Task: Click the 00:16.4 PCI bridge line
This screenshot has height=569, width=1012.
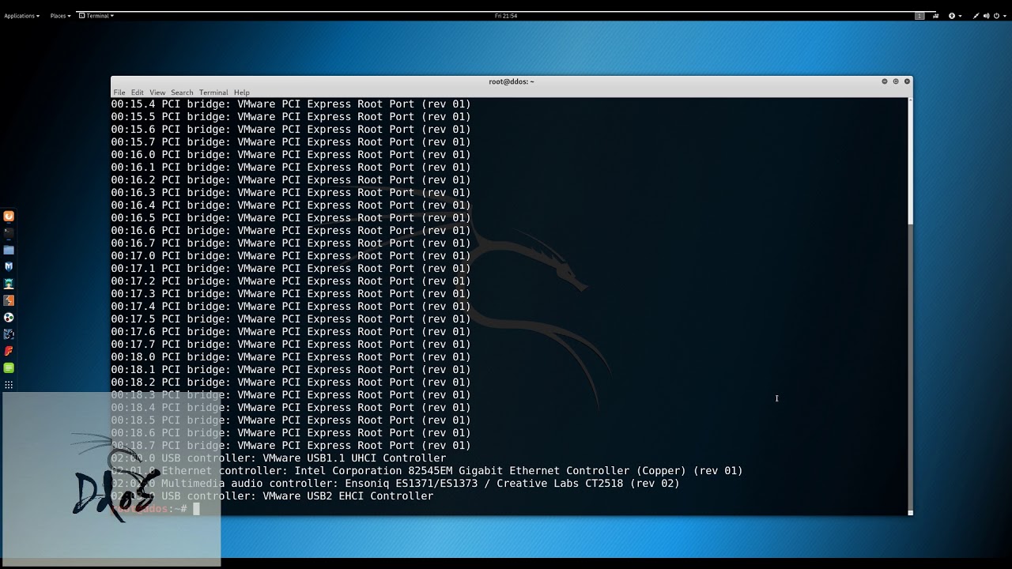Action: click(291, 205)
